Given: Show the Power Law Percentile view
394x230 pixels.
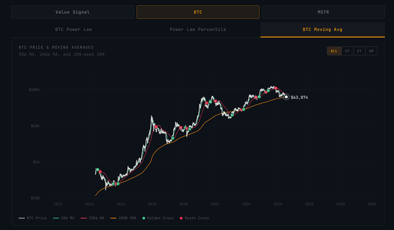Looking at the screenshot, I should point(198,29).
